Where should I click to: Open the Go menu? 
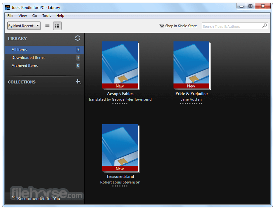pyautogui.click(x=35, y=16)
